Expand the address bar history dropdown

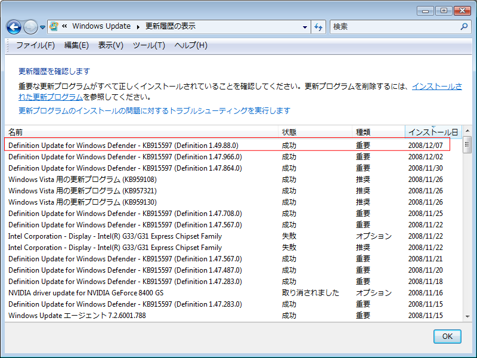[305, 27]
